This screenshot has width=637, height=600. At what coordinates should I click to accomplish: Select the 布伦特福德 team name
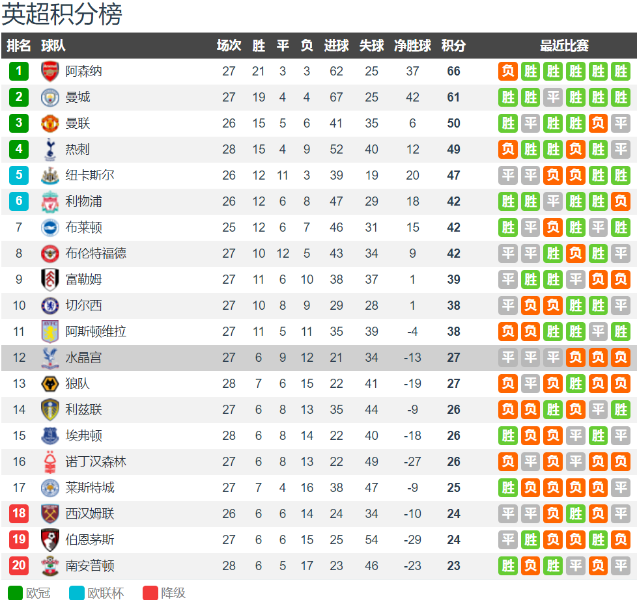96,254
